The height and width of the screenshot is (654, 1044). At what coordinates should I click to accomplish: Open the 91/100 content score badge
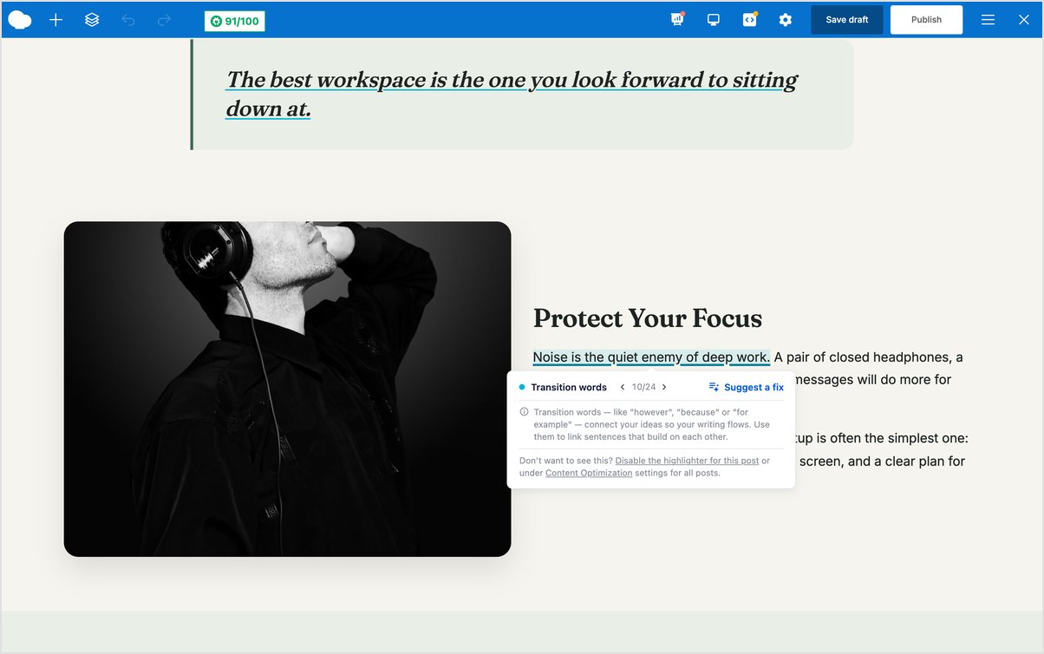(x=235, y=21)
